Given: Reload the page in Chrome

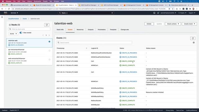Looking at the screenshot, I should pos(9,9).
